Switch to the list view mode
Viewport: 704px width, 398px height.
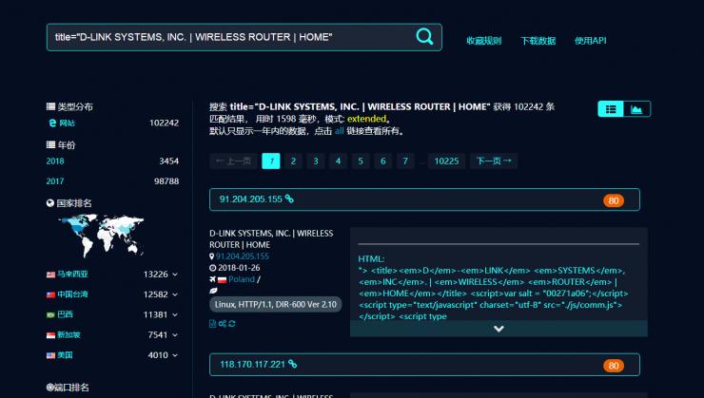(x=610, y=109)
